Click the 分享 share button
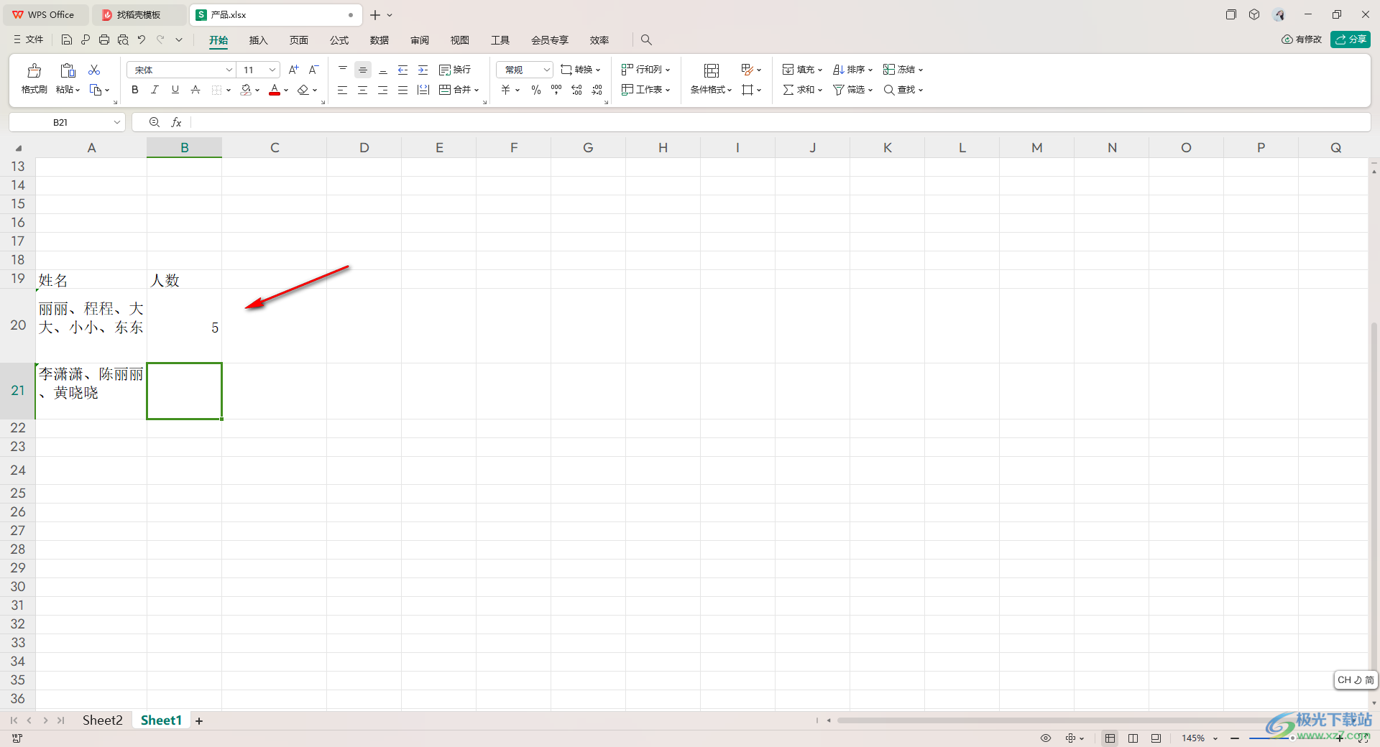The width and height of the screenshot is (1380, 747). coord(1351,40)
